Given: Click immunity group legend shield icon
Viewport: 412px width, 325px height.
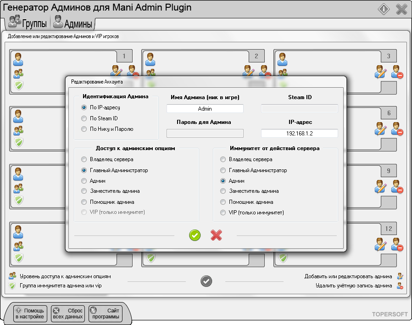Looking at the screenshot, I should tap(12, 286).
